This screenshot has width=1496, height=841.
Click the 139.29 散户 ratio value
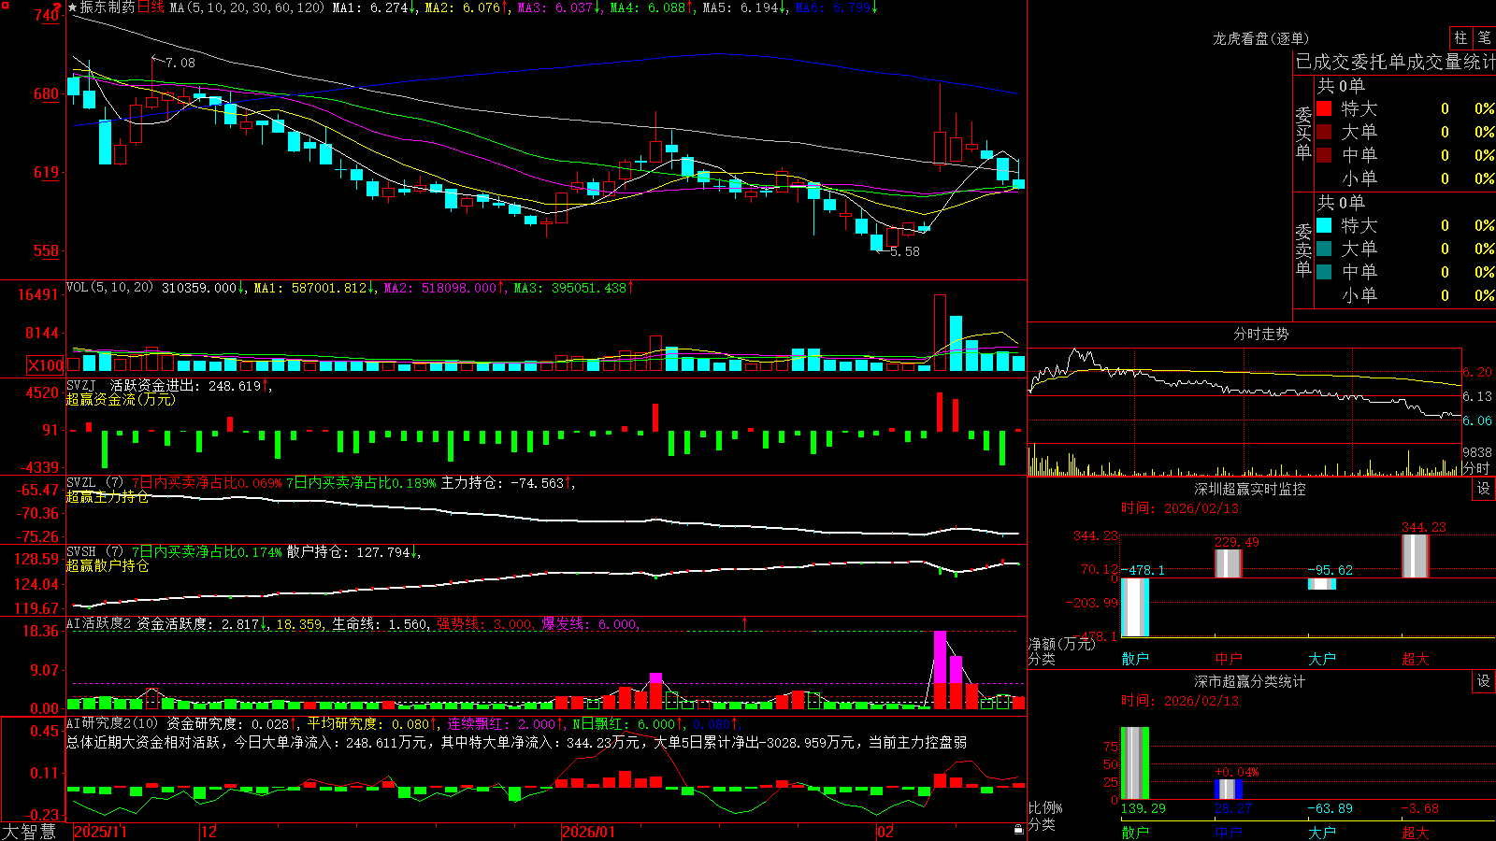(x=1143, y=808)
